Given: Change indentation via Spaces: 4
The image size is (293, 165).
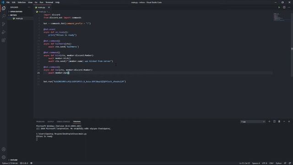Looking at the screenshot, I should [x=256, y=163].
